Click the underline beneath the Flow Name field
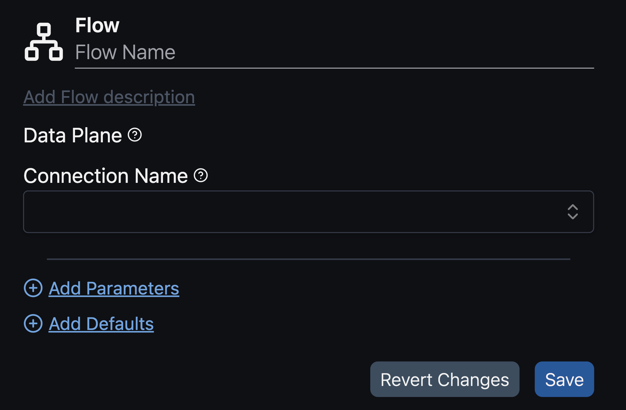Screen dimensions: 626x410 [334, 68]
